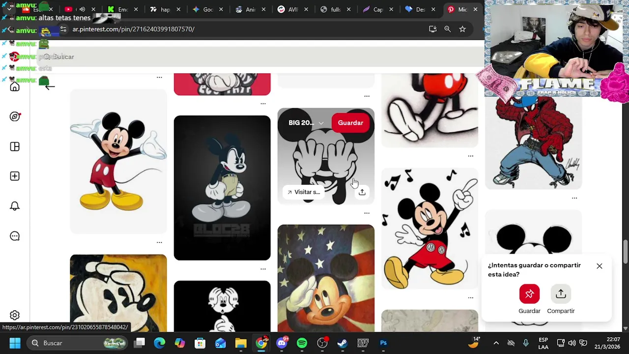The width and height of the screenshot is (629, 354).
Task: Switch to the Goo browser tab
Action: point(208,9)
